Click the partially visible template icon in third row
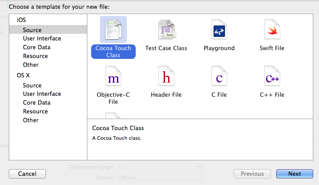Image resolution: width=319 pixels, height=185 pixels. [113, 116]
